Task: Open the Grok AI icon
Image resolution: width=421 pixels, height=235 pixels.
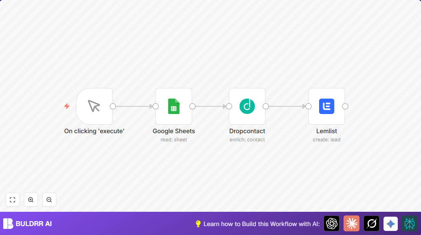Action: pyautogui.click(x=371, y=224)
